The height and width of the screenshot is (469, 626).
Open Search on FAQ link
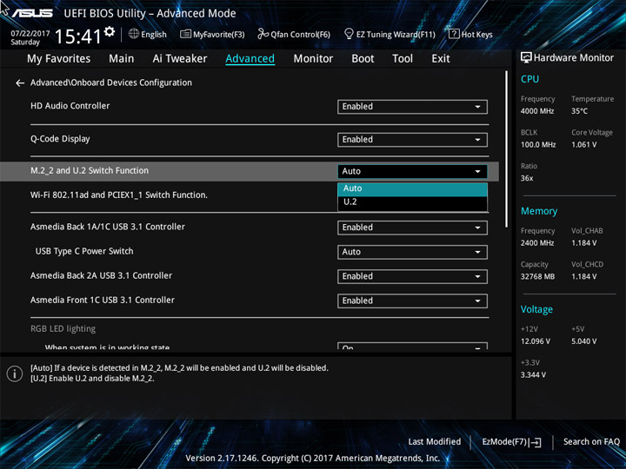point(591,442)
